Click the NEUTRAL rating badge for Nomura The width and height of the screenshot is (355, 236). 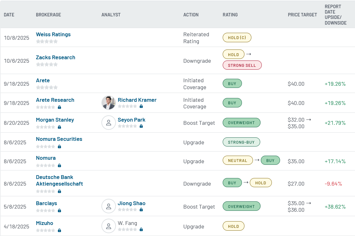point(238,160)
